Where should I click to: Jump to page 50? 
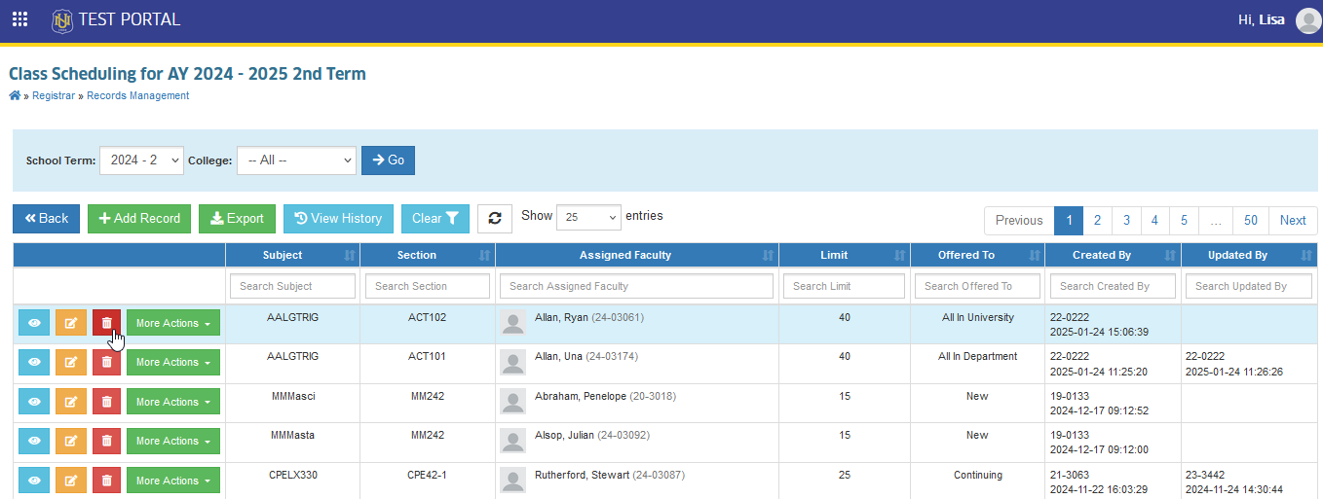coord(1251,221)
